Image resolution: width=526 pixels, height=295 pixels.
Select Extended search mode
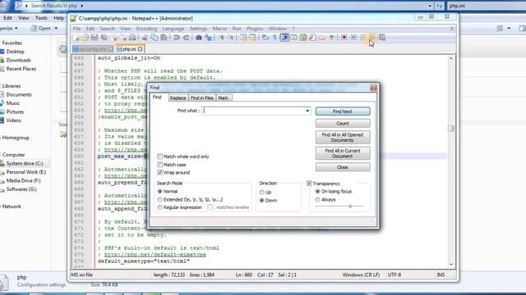point(159,199)
